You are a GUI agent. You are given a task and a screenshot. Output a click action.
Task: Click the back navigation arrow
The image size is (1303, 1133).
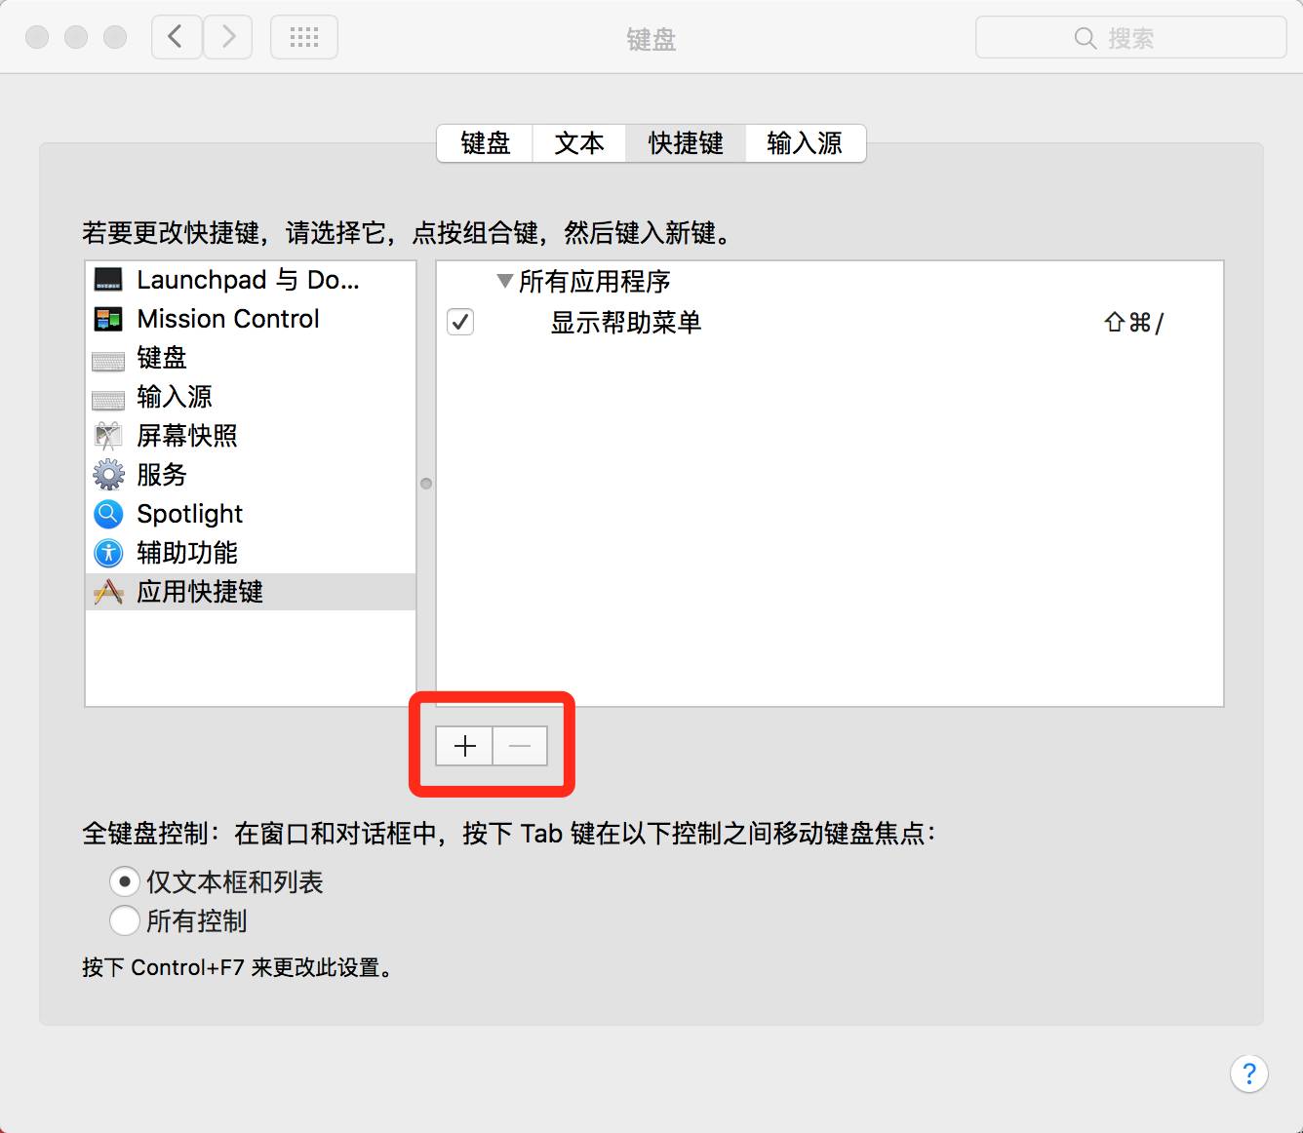pos(177,38)
